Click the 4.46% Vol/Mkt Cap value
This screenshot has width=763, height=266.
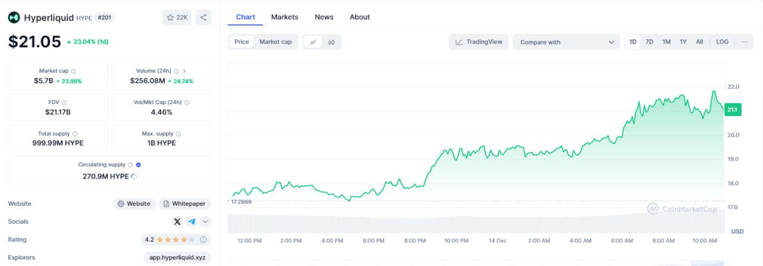[162, 112]
